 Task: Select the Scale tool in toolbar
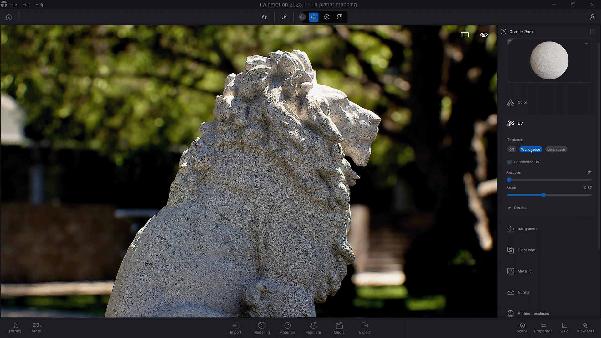pos(340,17)
